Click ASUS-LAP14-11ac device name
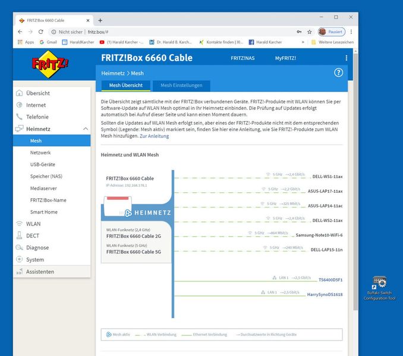The width and height of the screenshot is (403, 356). (325, 206)
